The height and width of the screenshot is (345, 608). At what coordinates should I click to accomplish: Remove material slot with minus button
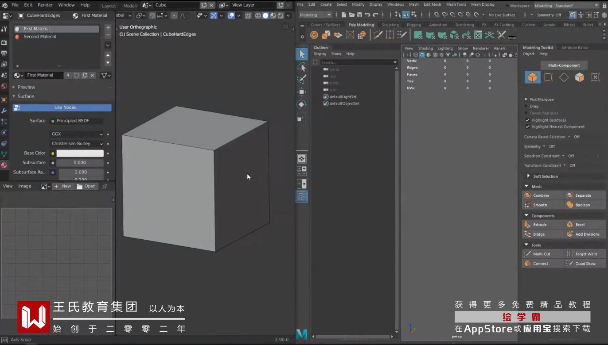[108, 35]
